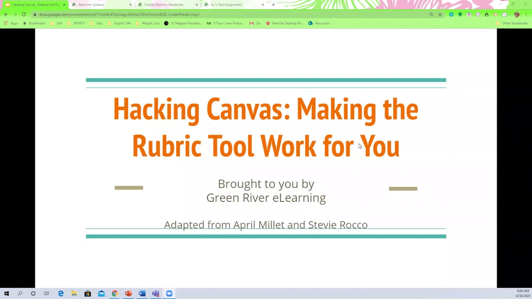Open the Chrome profile avatar
Screen dimensions: 532x299
[517, 15]
